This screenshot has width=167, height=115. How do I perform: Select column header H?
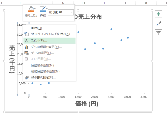pos(84,3)
